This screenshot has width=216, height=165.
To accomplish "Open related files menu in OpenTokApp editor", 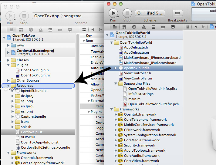I will tap(84, 30).
